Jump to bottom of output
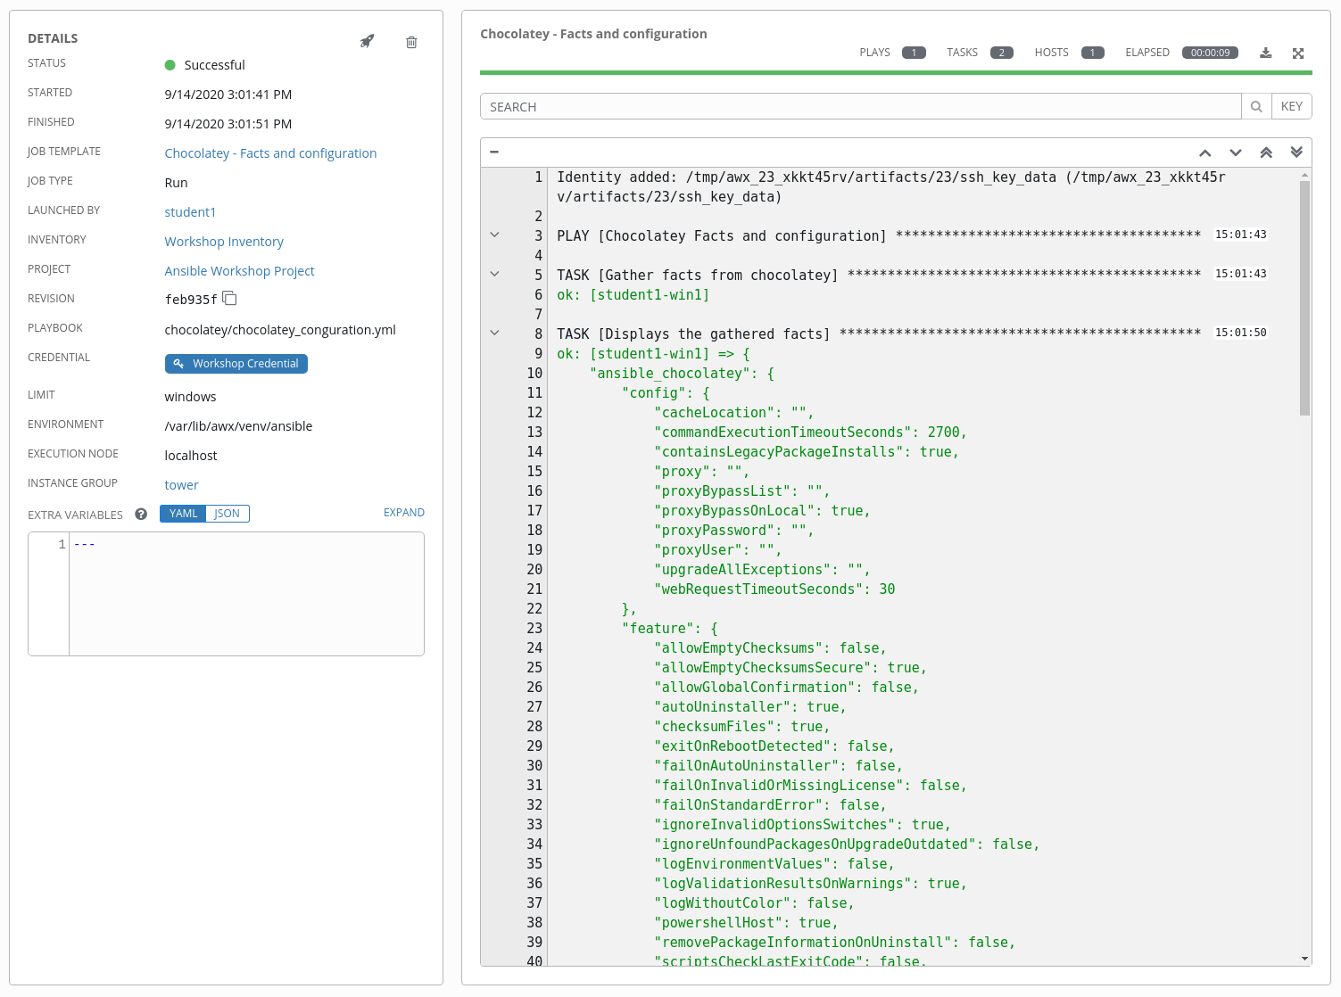 (1296, 152)
